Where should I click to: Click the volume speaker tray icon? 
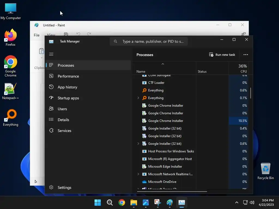pyautogui.click(x=252, y=202)
